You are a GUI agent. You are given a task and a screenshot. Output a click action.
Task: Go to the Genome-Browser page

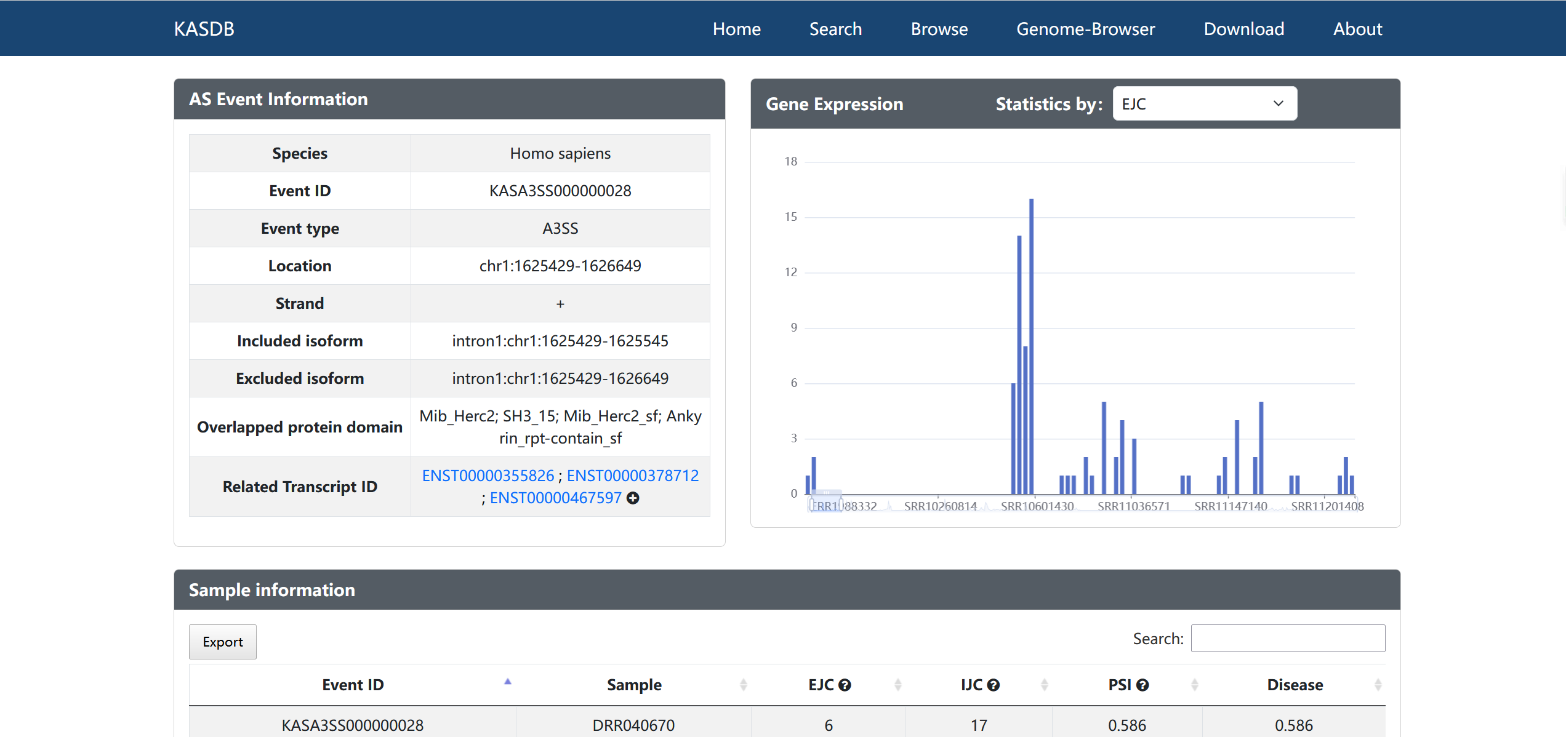tap(1085, 29)
